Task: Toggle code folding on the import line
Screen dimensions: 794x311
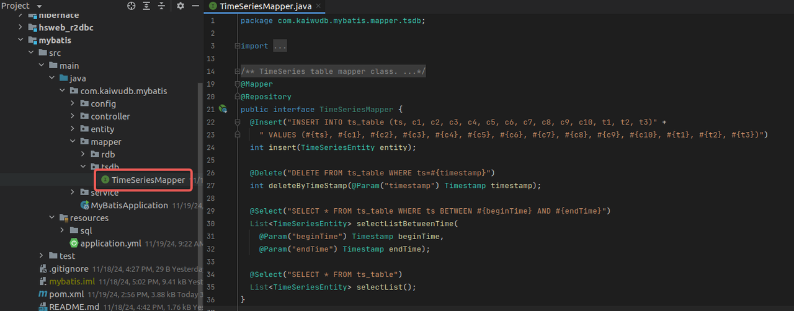Action: 237,46
